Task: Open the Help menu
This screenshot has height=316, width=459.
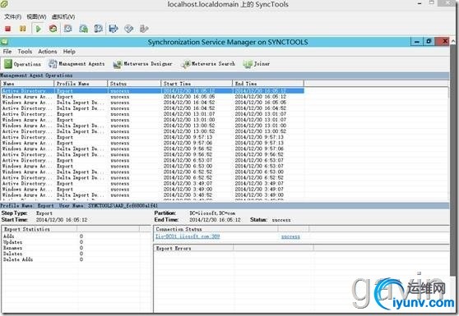Action: pyautogui.click(x=69, y=52)
